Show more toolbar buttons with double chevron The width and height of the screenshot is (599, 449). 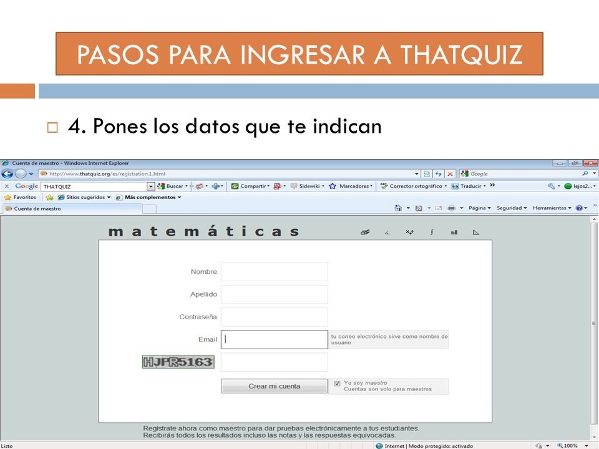coord(492,185)
